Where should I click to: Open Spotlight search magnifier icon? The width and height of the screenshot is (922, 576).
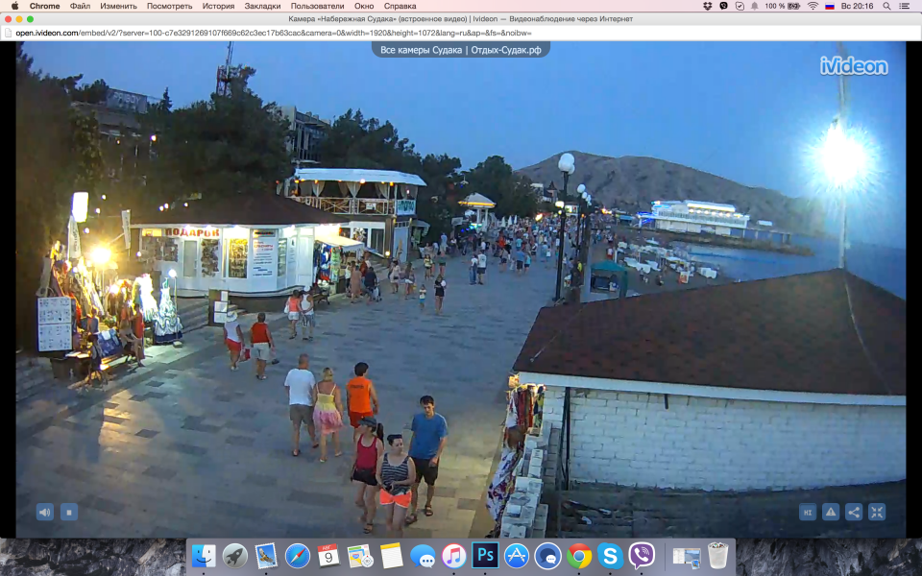coord(887,6)
